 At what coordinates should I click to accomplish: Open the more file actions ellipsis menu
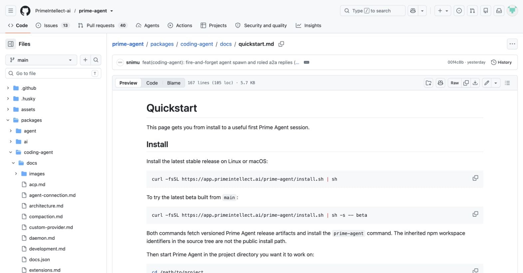point(512,44)
